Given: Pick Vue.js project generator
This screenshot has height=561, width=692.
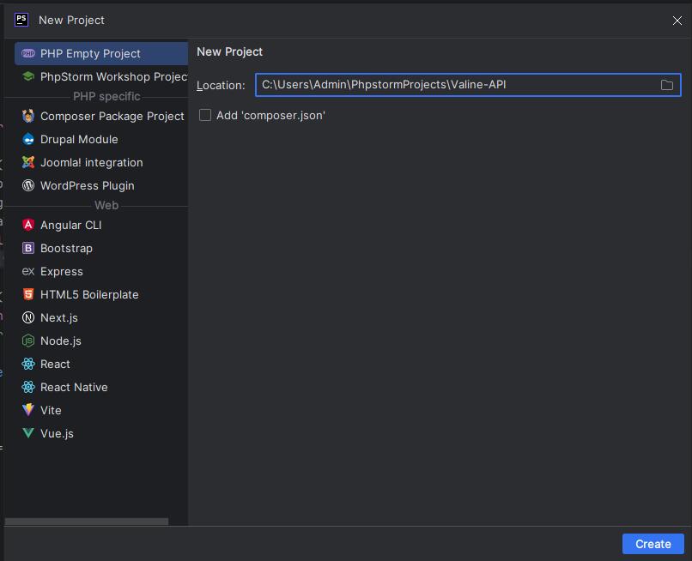Looking at the screenshot, I should tap(101, 433).
